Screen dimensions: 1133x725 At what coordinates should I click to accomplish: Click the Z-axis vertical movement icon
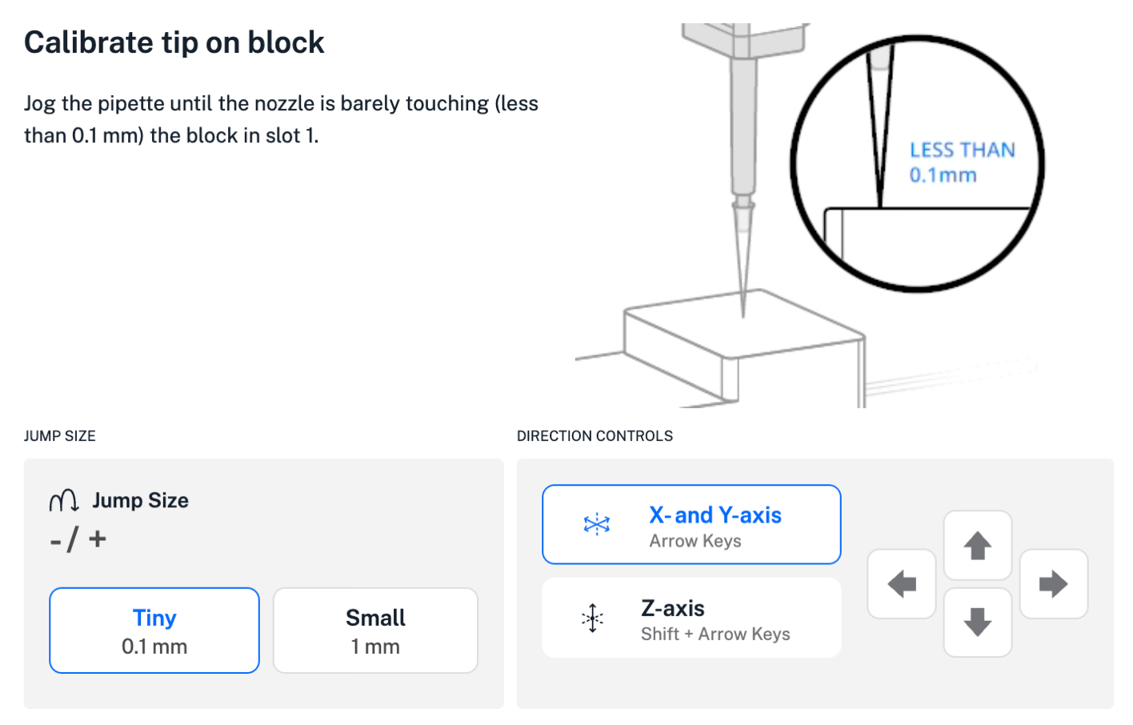tap(593, 617)
